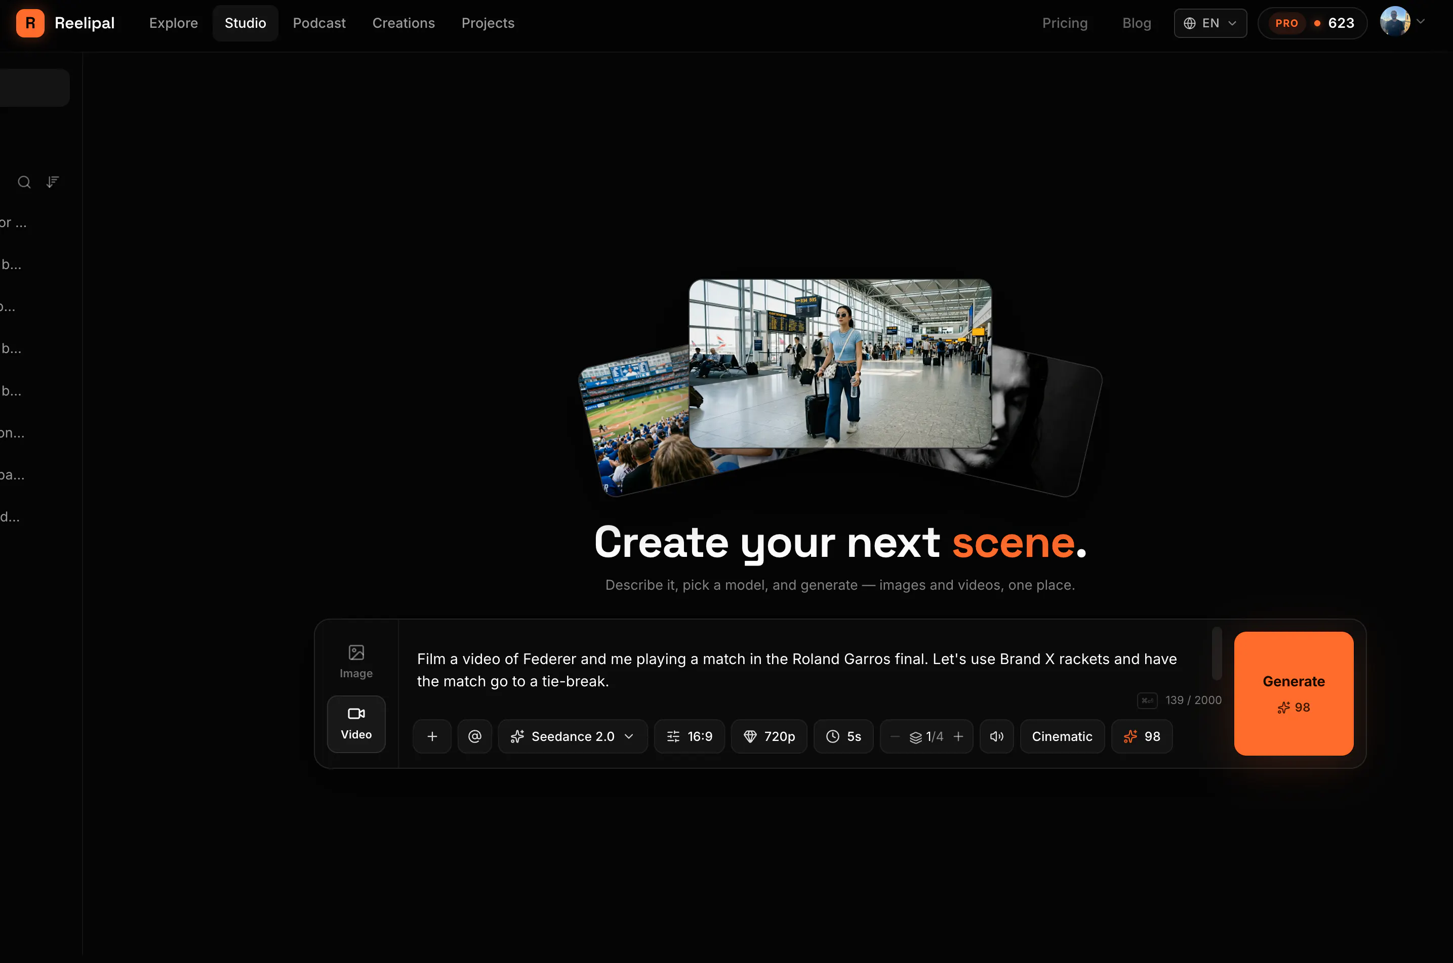Click the PRO 623 credits badge
Screen dimensions: 1453x963
pos(1312,23)
